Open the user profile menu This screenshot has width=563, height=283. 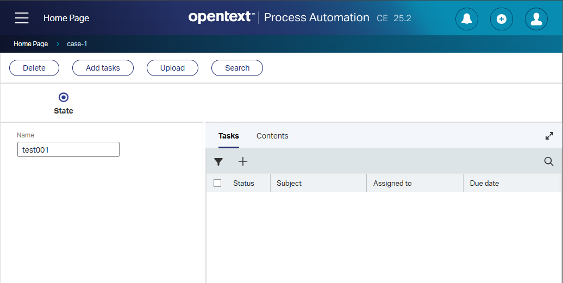coord(536,19)
